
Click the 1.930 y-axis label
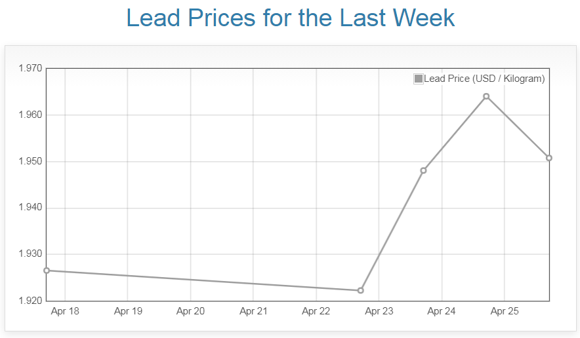pos(30,254)
